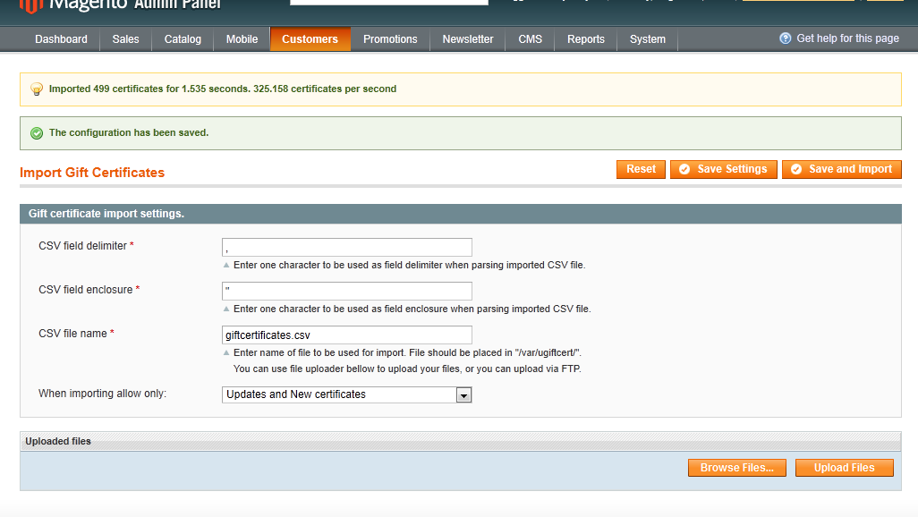Open the System menu
The height and width of the screenshot is (517, 918).
pyautogui.click(x=648, y=39)
